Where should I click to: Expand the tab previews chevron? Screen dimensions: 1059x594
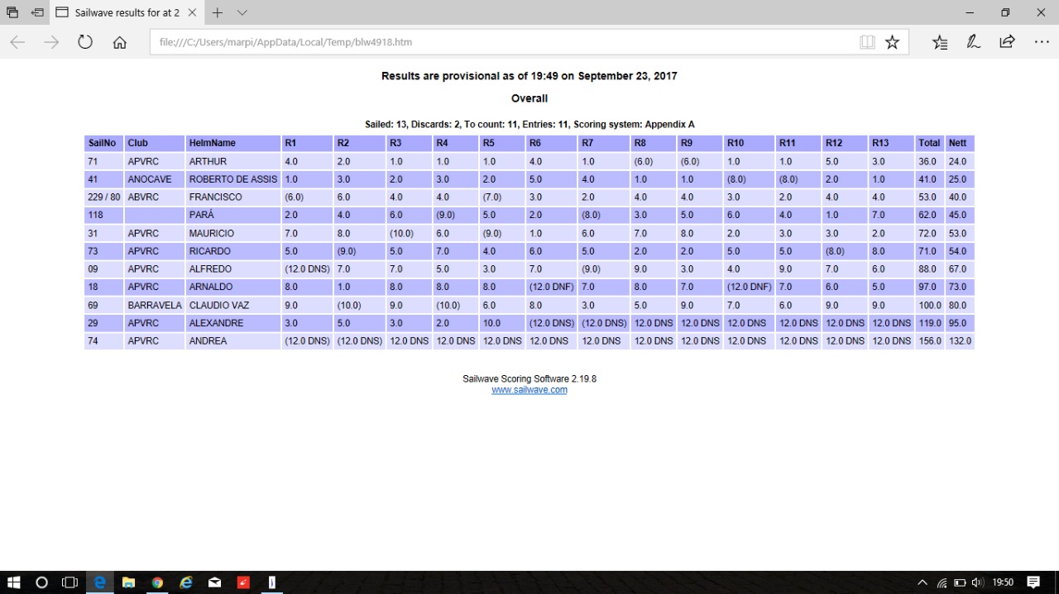coord(242,12)
